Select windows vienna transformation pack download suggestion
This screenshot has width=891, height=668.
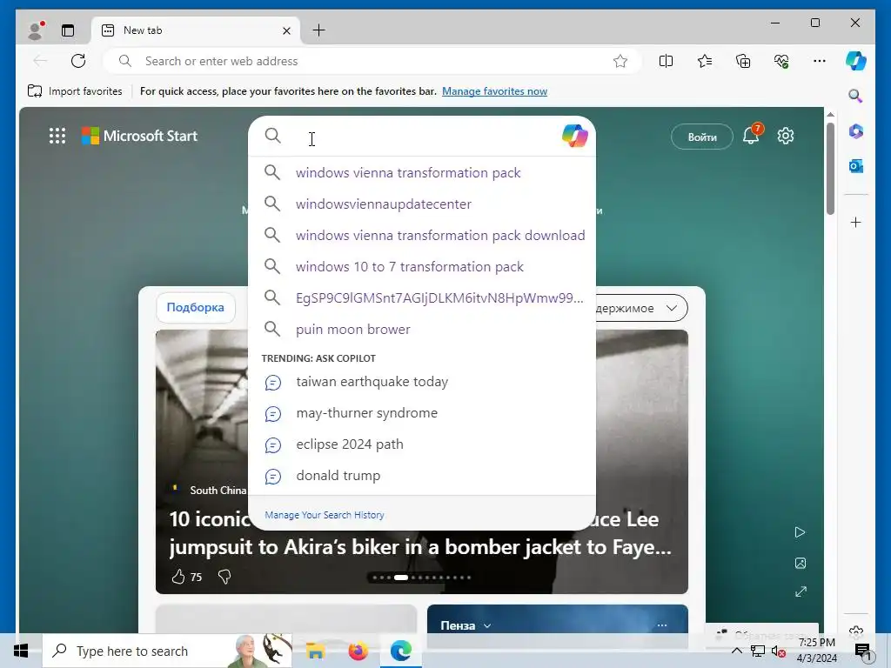[x=422, y=235]
